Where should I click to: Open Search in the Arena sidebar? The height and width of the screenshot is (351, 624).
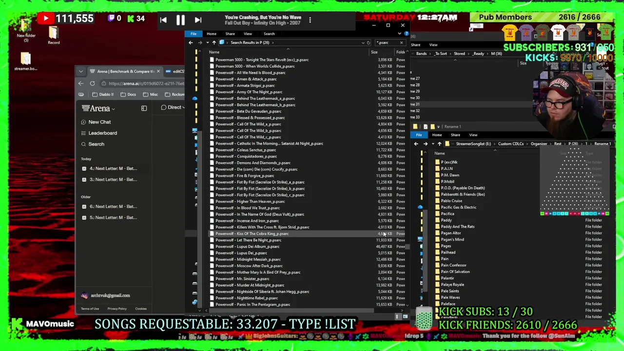pyautogui.click(x=93, y=144)
